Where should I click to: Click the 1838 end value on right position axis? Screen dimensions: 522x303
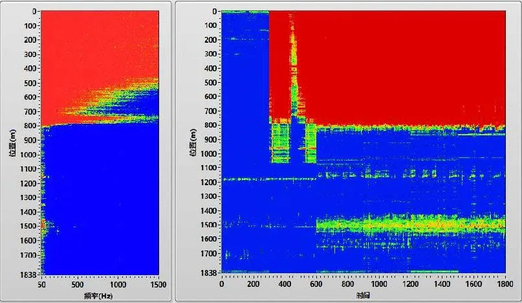[x=209, y=273]
